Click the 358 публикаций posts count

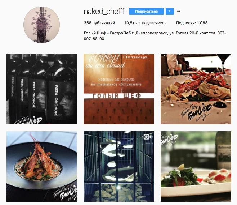pos(99,23)
